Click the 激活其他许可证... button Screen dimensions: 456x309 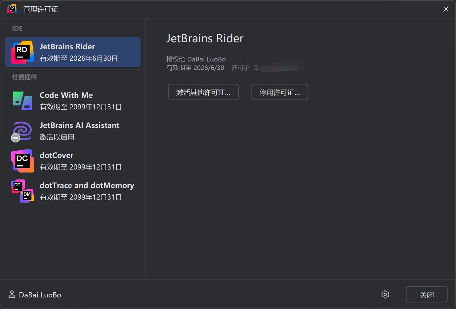pos(203,92)
